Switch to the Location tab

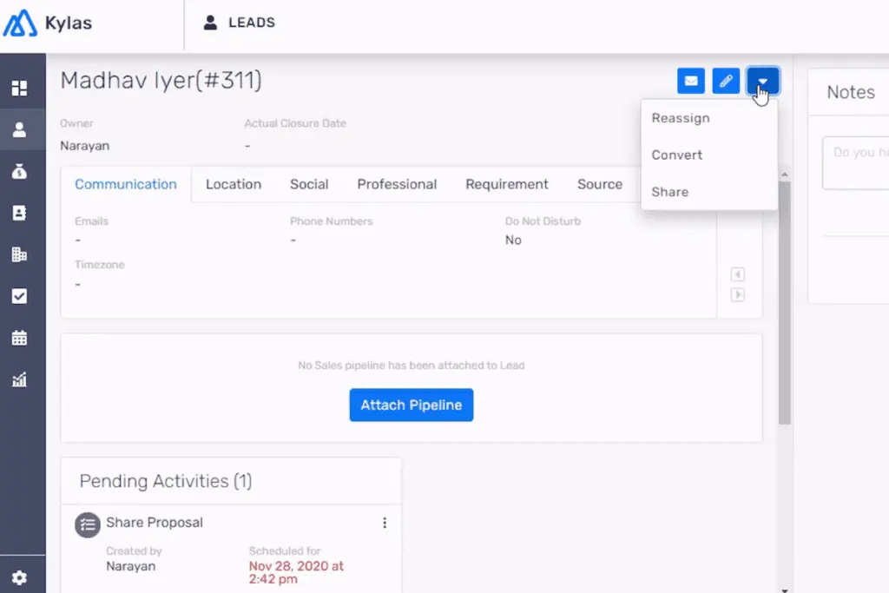(x=234, y=184)
